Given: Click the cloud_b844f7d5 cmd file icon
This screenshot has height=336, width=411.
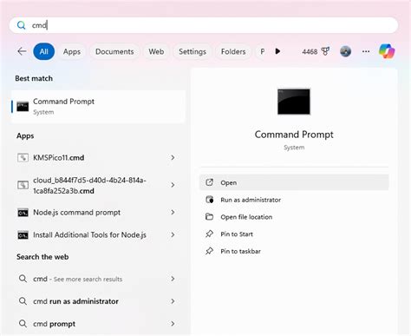Looking at the screenshot, I should tap(23, 185).
